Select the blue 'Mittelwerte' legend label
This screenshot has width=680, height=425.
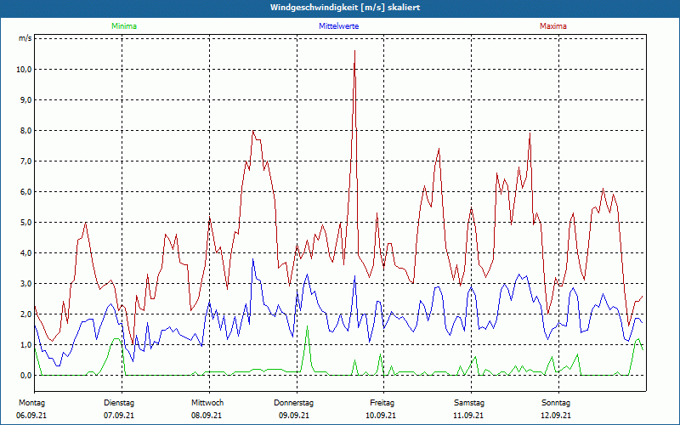pos(338,26)
